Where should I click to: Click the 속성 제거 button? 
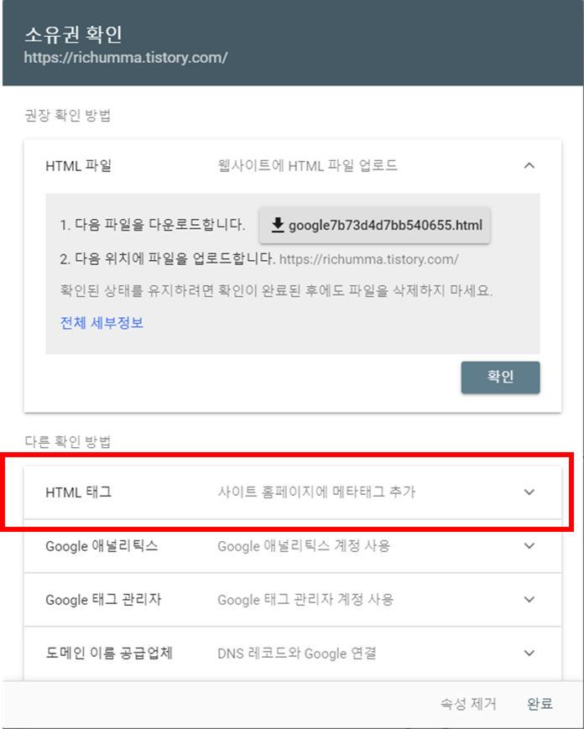click(x=468, y=704)
